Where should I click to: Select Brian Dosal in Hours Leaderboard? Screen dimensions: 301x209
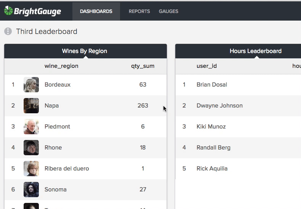tap(212, 85)
